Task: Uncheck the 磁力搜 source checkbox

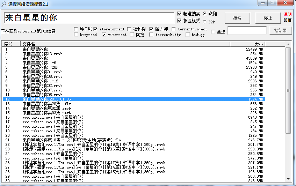Action: tap(151, 29)
